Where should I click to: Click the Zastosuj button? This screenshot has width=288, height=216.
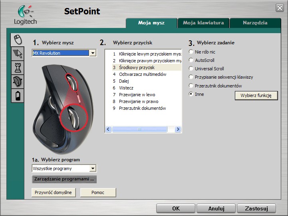[256, 208]
